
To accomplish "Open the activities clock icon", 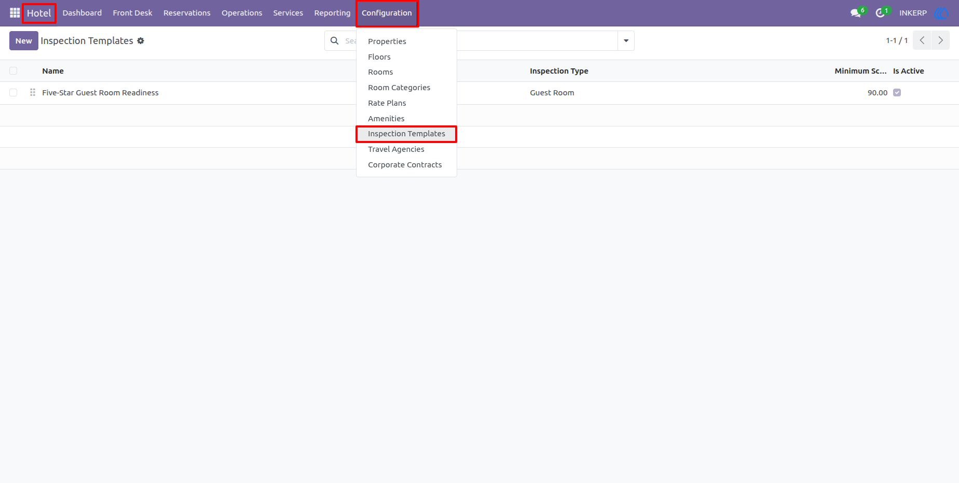I will coord(880,13).
